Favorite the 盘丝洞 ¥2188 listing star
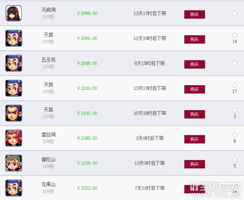This screenshot has width=244, height=200. pos(235,135)
